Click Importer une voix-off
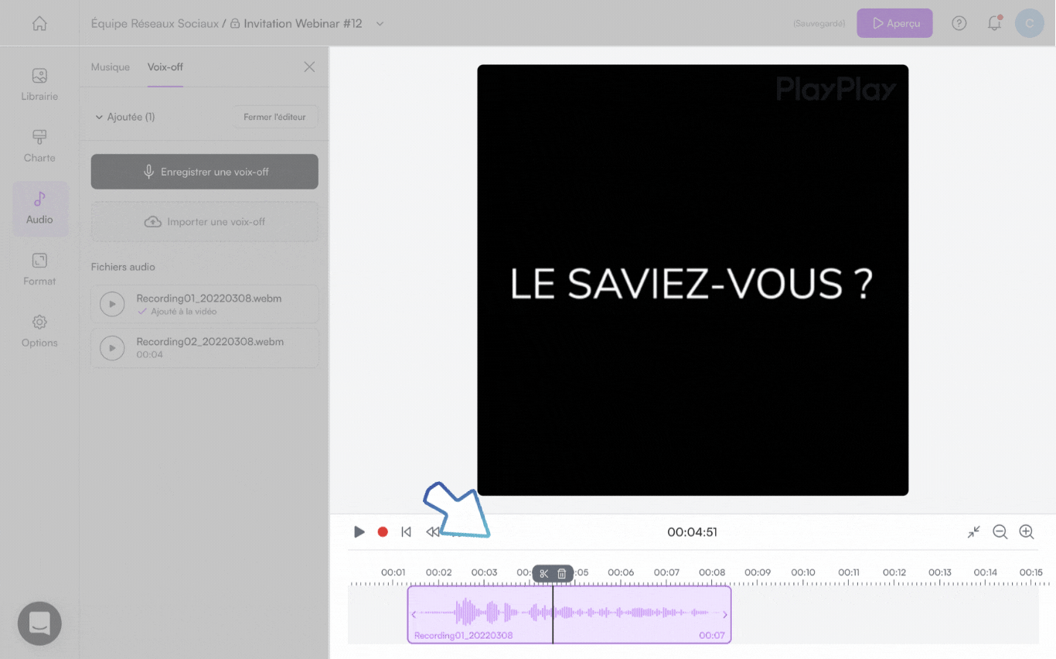The width and height of the screenshot is (1056, 659). pyautogui.click(x=205, y=221)
